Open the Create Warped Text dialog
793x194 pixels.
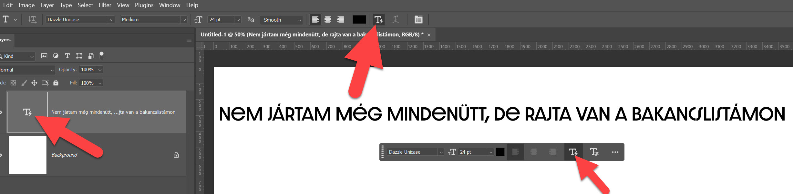pyautogui.click(x=396, y=20)
